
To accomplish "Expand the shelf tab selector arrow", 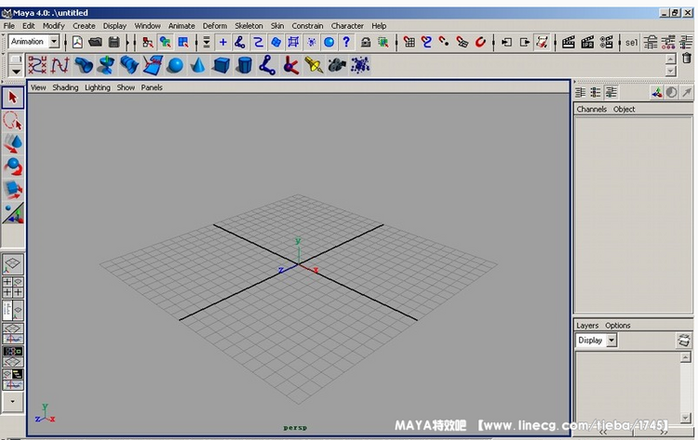I will 15,71.
